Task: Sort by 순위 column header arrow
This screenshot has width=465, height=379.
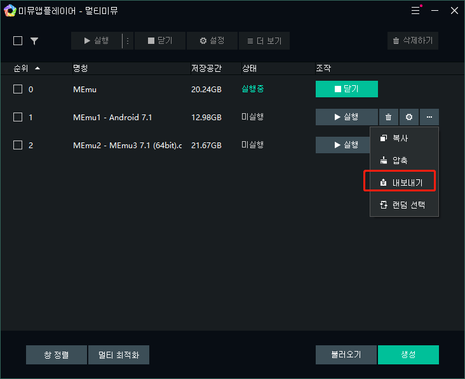Action: [37, 68]
